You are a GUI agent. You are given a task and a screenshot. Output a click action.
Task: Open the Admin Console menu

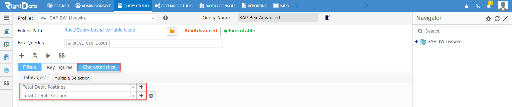93,6
